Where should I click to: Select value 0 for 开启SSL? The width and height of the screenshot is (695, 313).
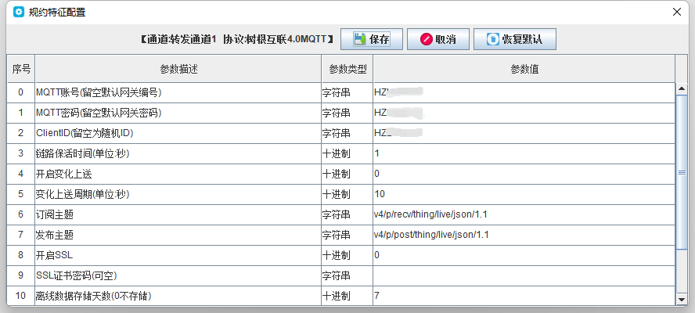[x=524, y=256]
